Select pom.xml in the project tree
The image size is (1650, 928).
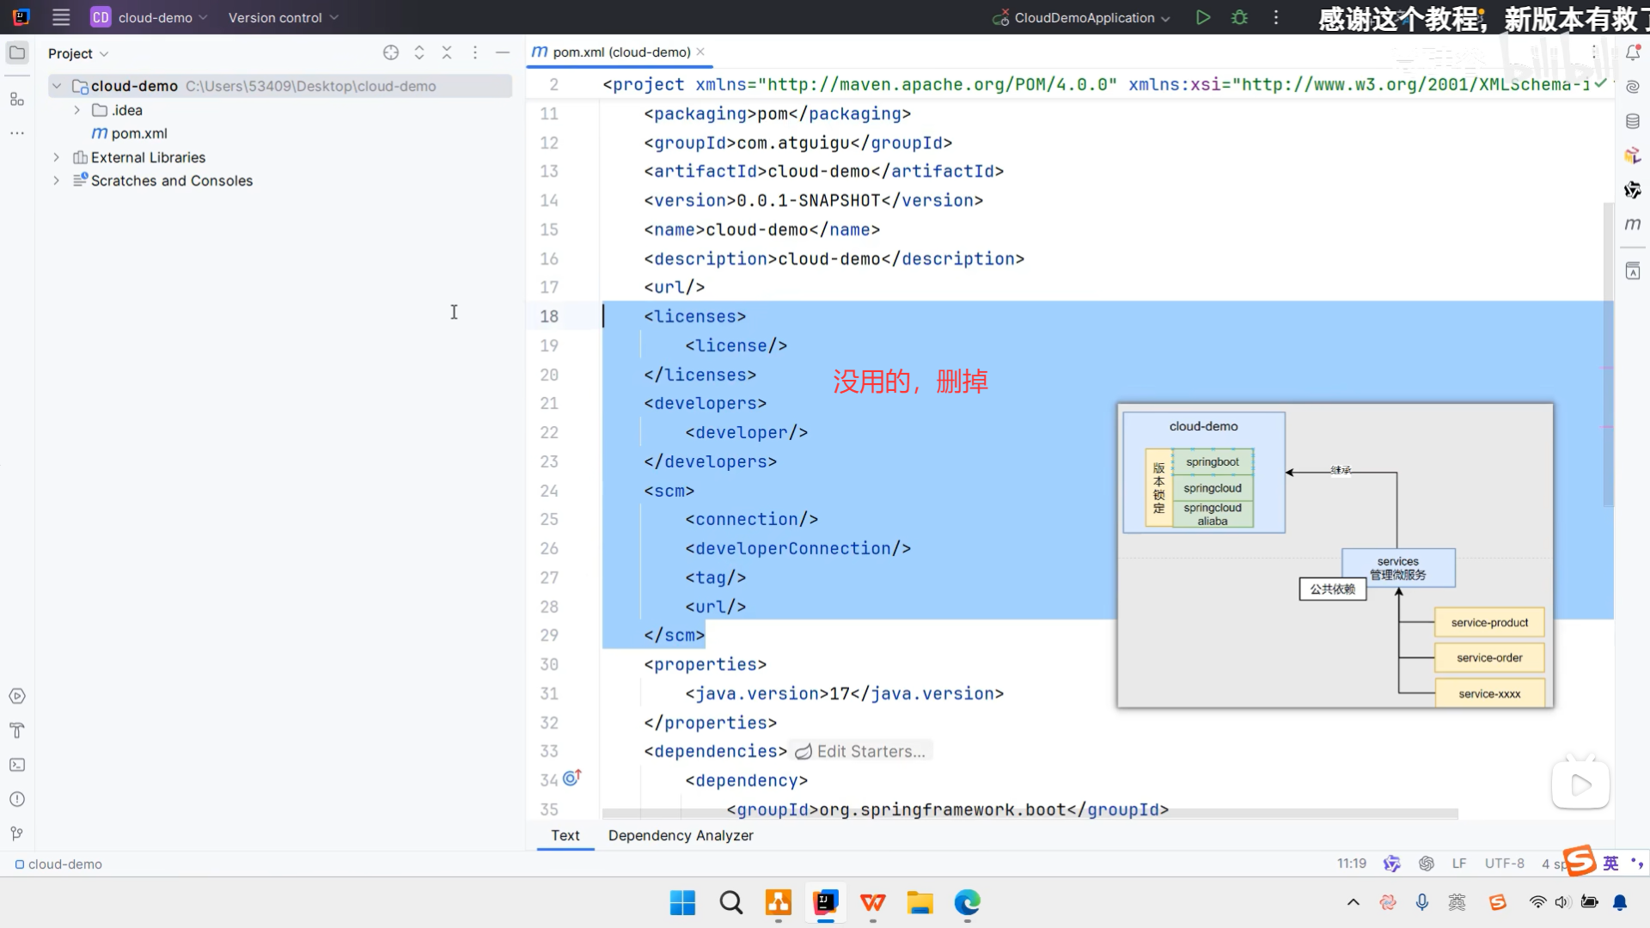[x=138, y=133]
